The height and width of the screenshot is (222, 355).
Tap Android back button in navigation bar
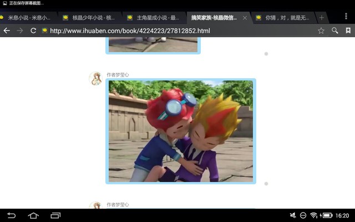(11, 215)
